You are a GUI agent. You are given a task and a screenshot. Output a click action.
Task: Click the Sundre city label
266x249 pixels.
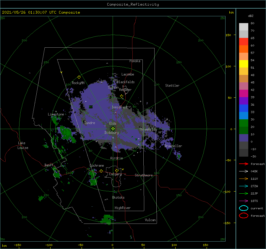[90, 123]
